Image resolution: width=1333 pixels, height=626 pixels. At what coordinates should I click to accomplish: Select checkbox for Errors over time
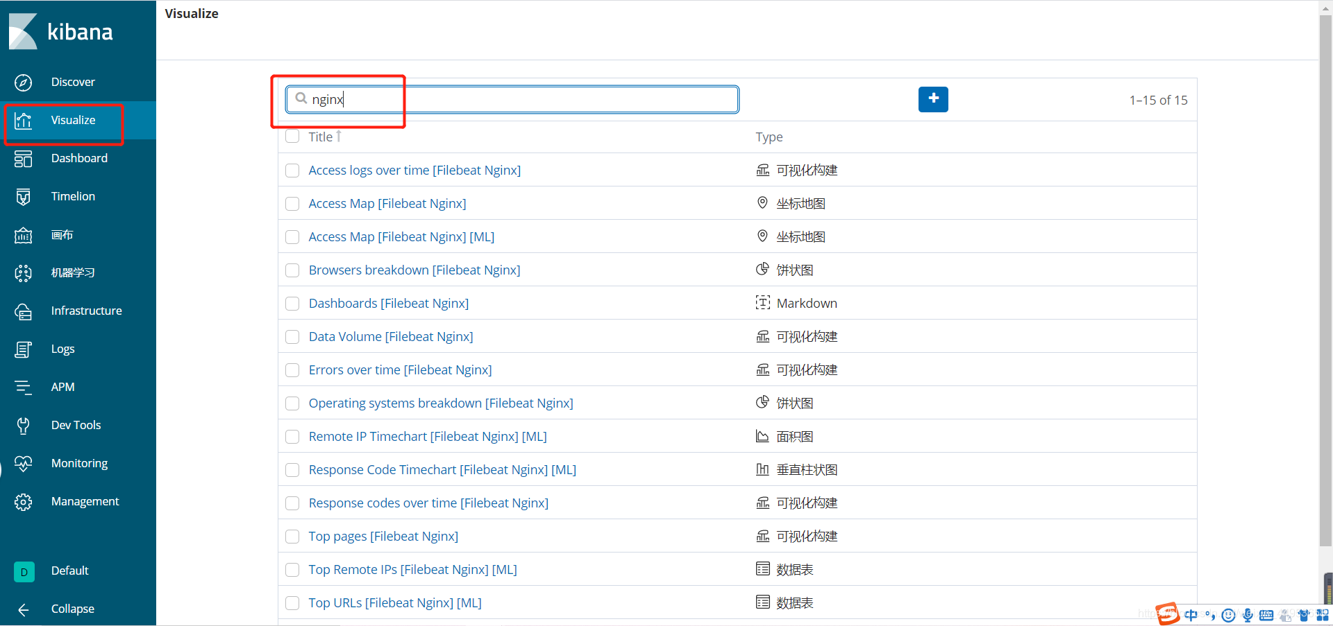tap(292, 370)
